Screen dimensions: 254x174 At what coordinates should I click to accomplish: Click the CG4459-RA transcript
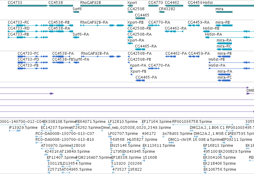[194, 25]
